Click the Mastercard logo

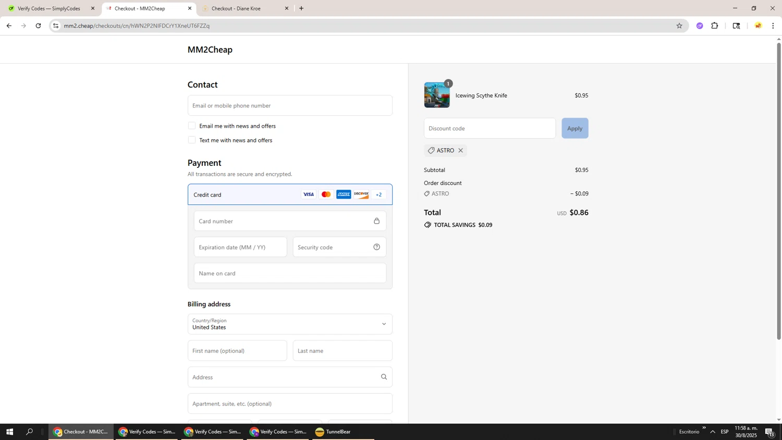tap(326, 194)
